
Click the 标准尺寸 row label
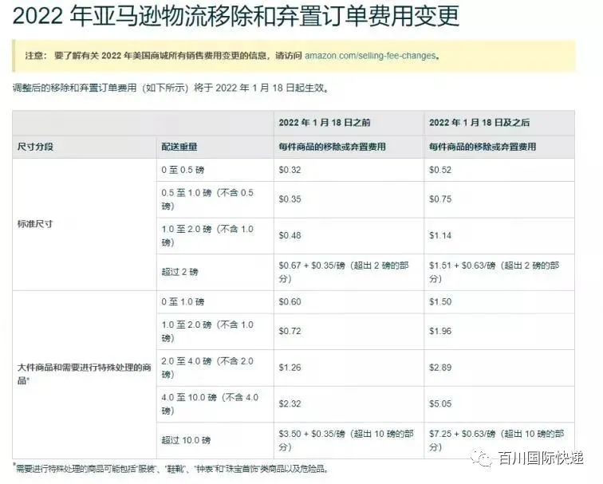pos(36,224)
